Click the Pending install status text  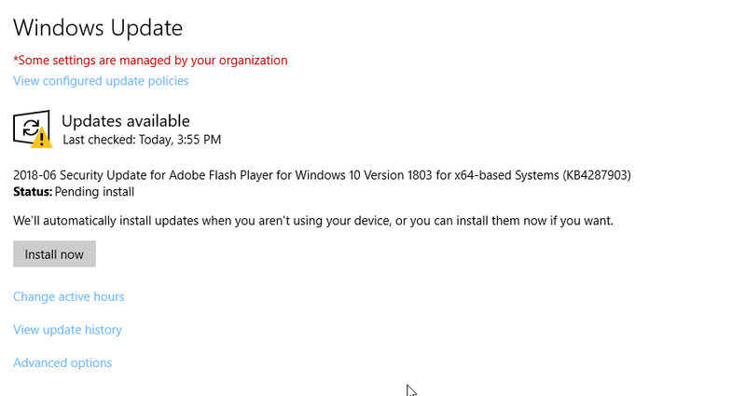coord(94,192)
